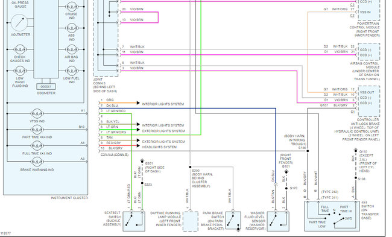Image resolution: width=392 pixels, height=237 pixels.
Task: Select the Low Wash Fluid IND lamp symbol
Action: click(20, 71)
